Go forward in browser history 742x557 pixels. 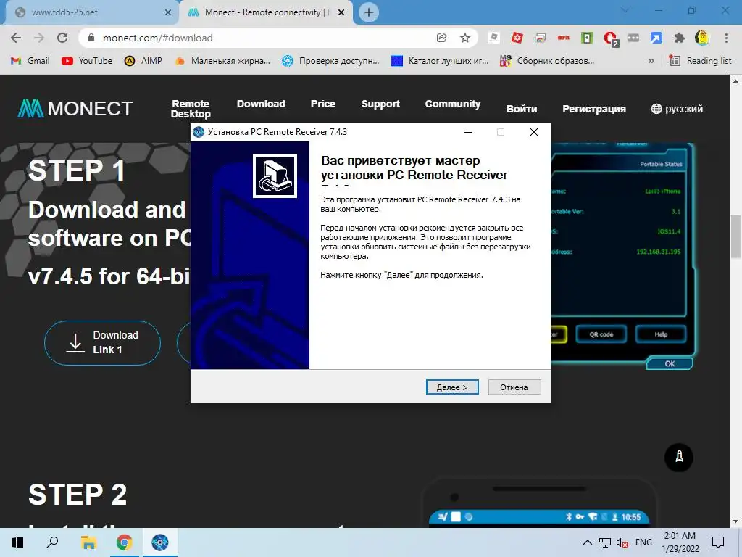coord(39,38)
